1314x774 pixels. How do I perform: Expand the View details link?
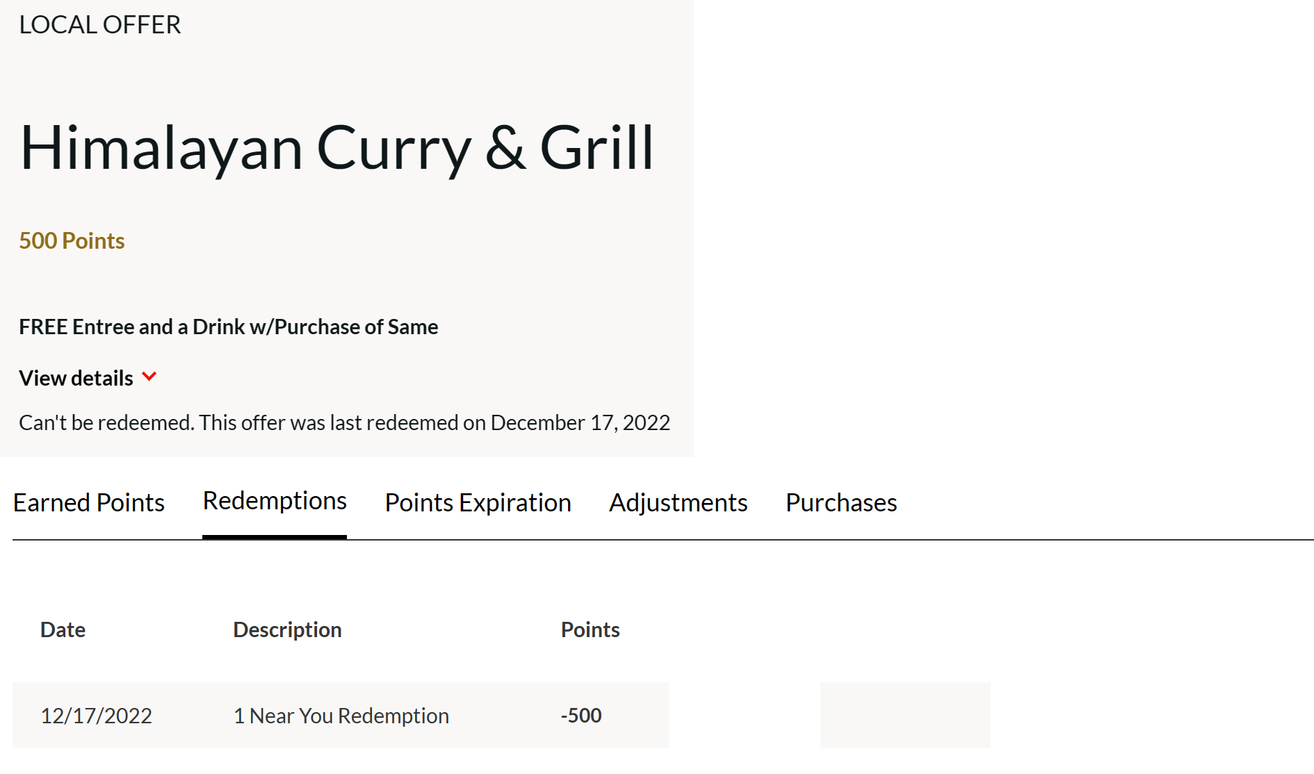click(x=76, y=378)
